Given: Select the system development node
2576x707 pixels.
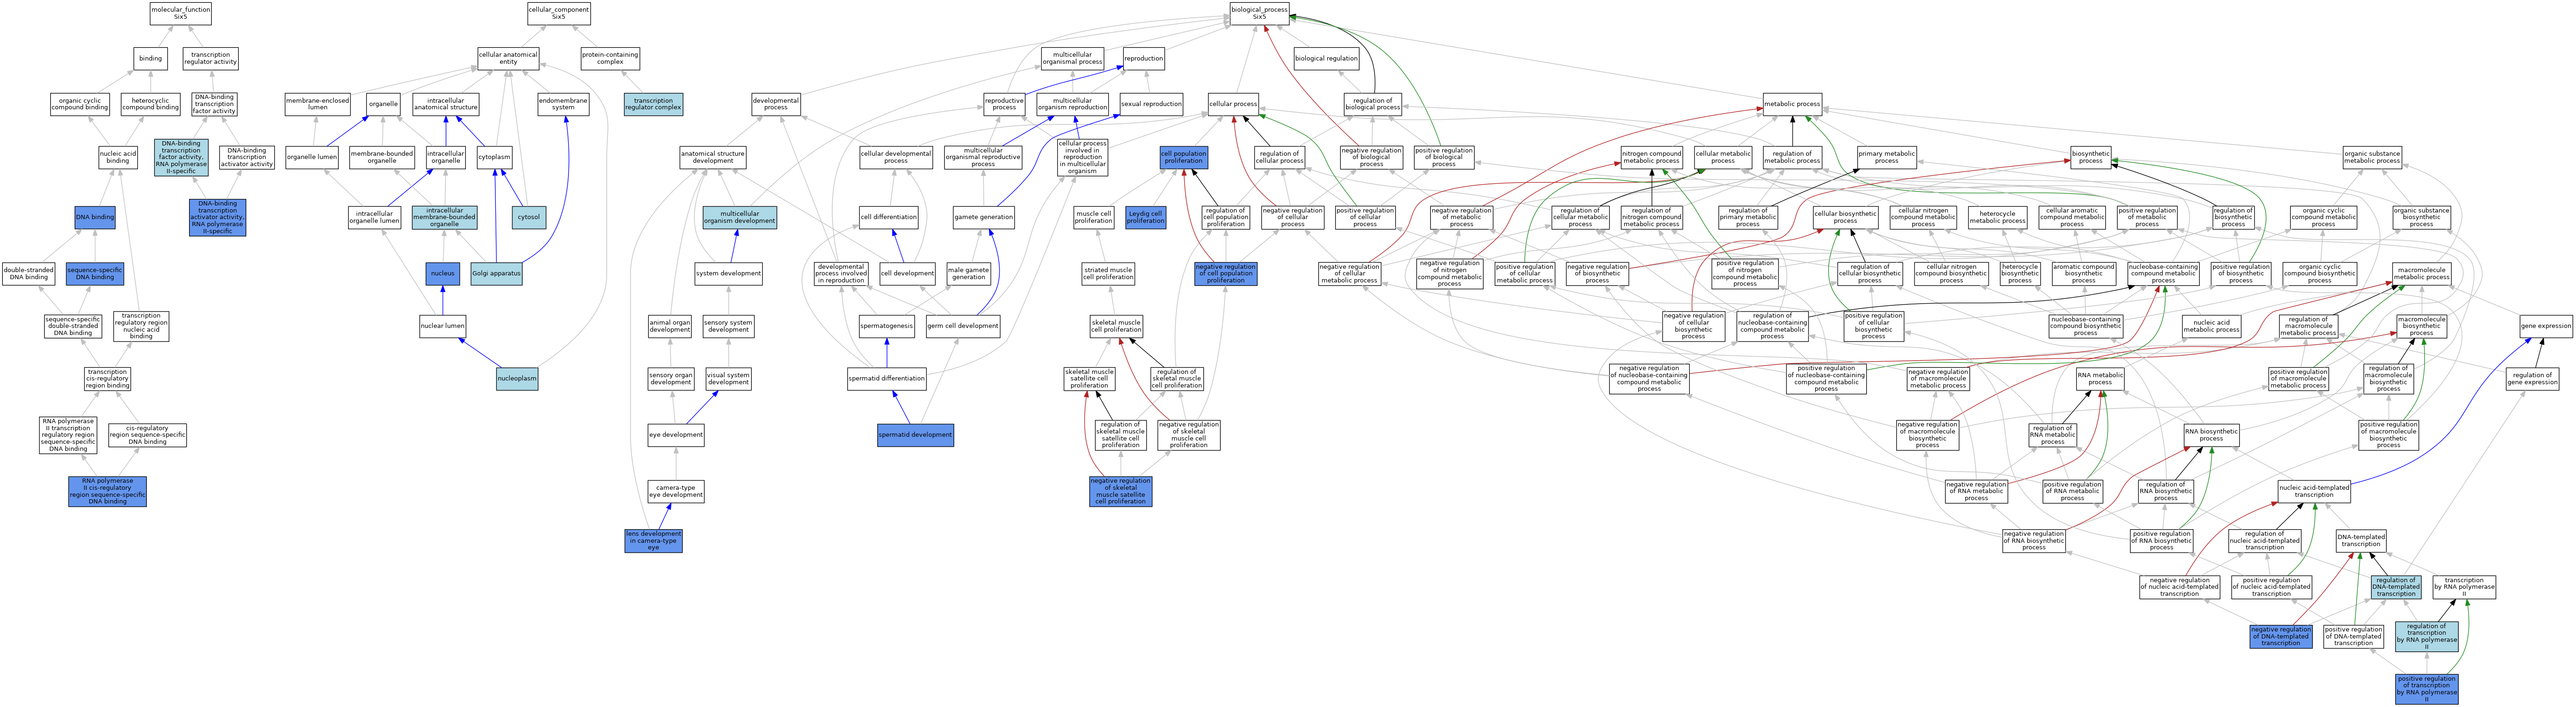Looking at the screenshot, I should coord(728,273).
